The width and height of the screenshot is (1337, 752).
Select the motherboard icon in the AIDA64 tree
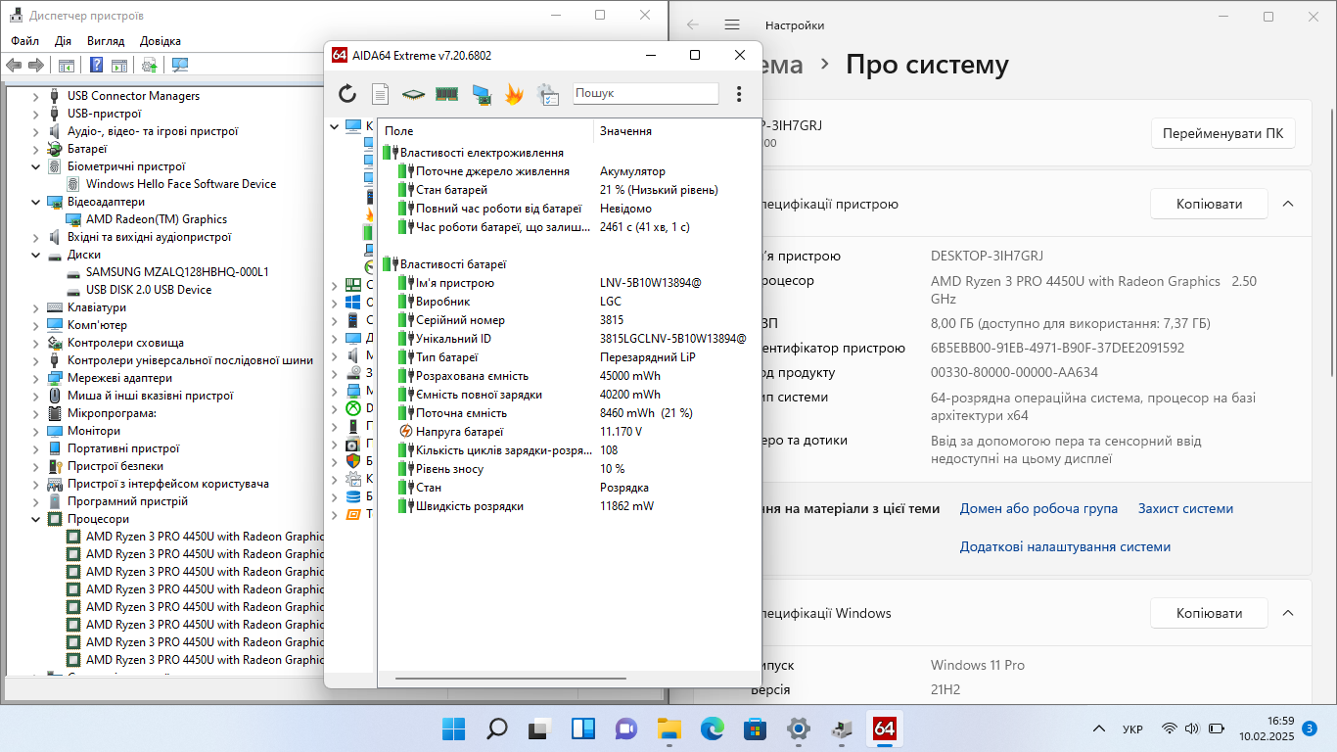[x=353, y=285]
